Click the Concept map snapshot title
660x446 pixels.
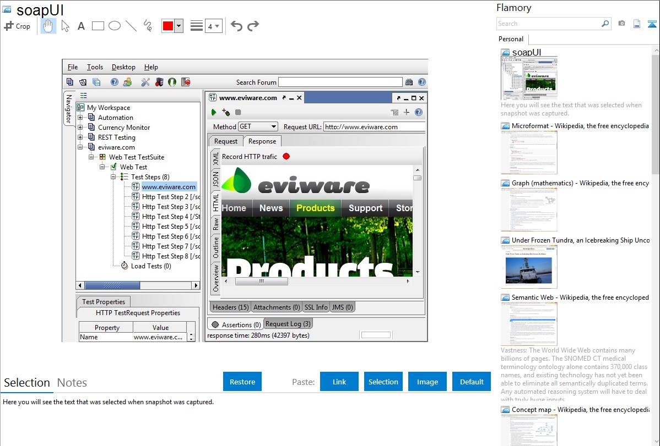581,409
